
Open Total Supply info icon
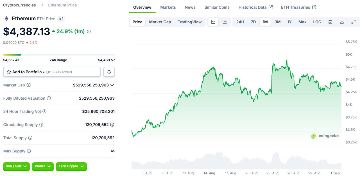click(x=30, y=138)
